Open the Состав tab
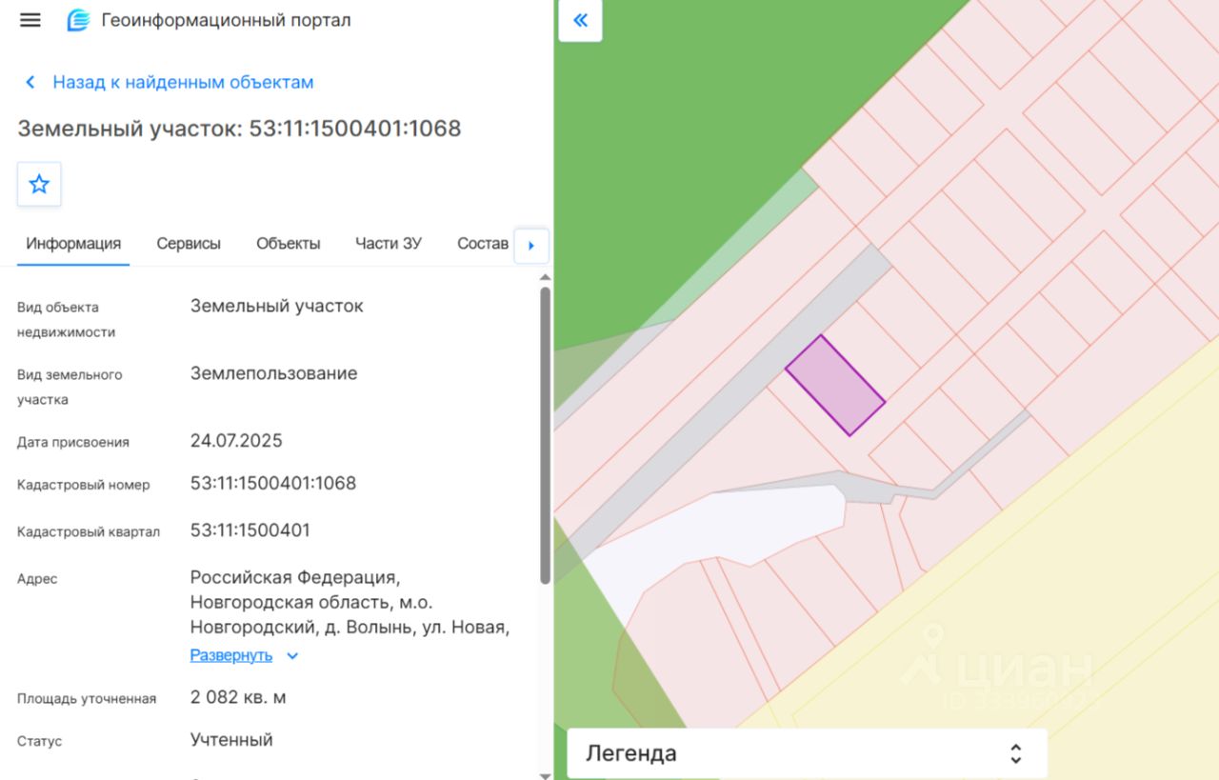The image size is (1219, 780). click(x=482, y=244)
